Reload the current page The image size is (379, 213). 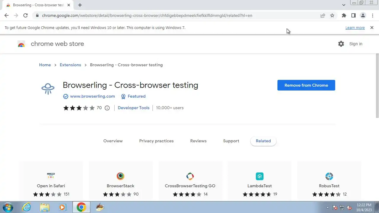(25, 15)
